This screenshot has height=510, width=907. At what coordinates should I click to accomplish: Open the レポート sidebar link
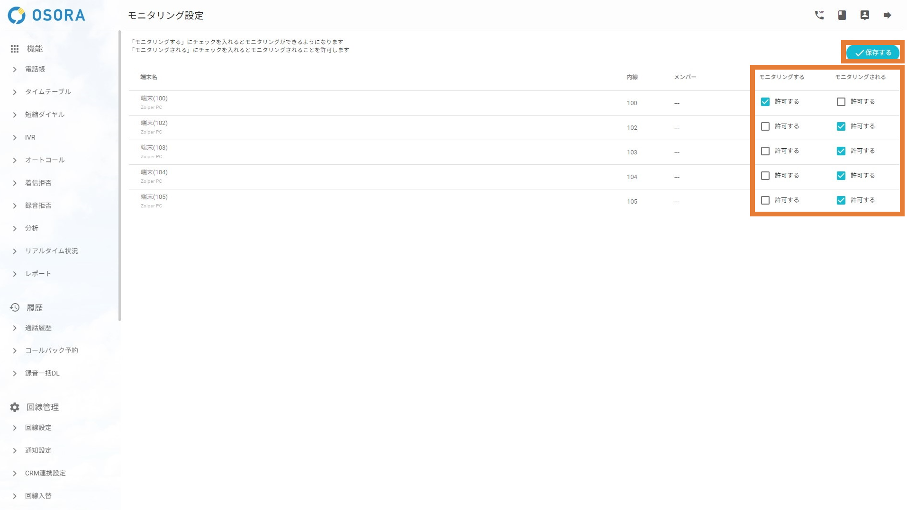(x=38, y=274)
